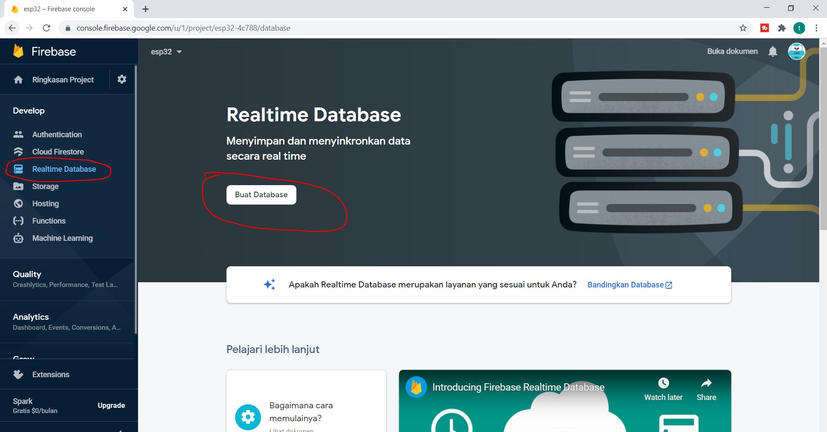Image resolution: width=827 pixels, height=432 pixels.
Task: Select Machine Learning in the sidebar
Action: (63, 238)
